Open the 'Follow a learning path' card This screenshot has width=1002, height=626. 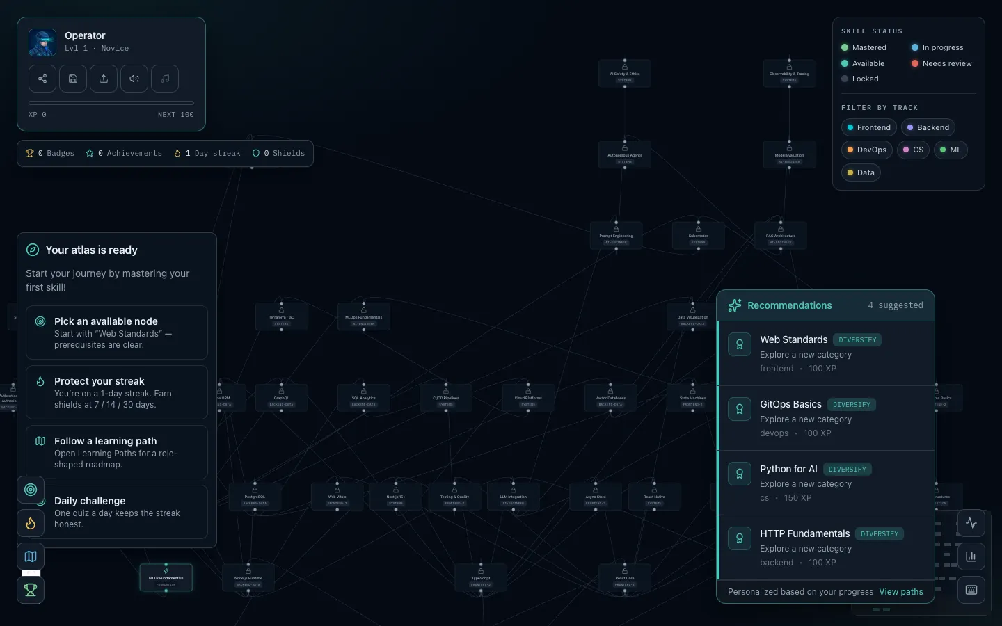click(x=117, y=452)
